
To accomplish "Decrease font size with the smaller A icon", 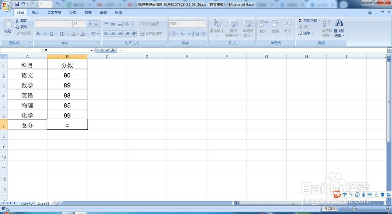I will (x=96, y=24).
